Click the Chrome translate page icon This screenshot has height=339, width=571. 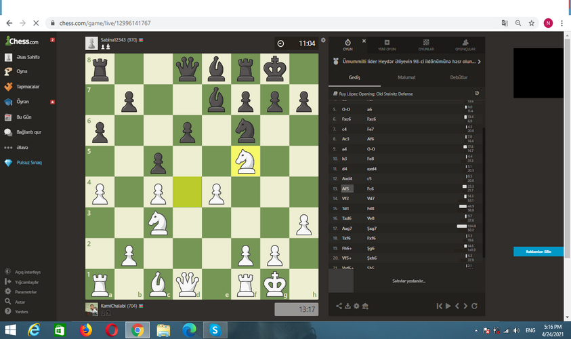504,22
